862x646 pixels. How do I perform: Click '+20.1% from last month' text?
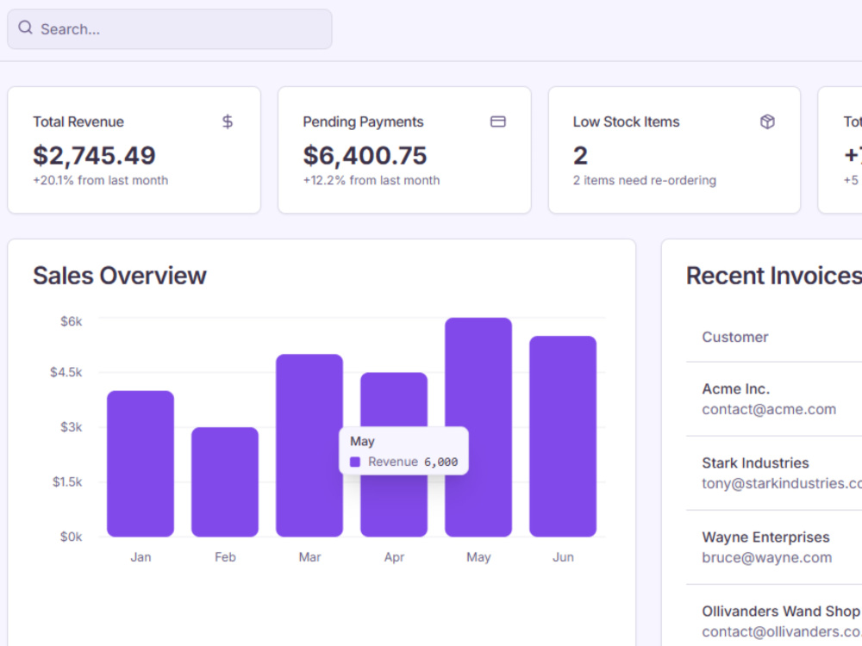click(x=101, y=180)
